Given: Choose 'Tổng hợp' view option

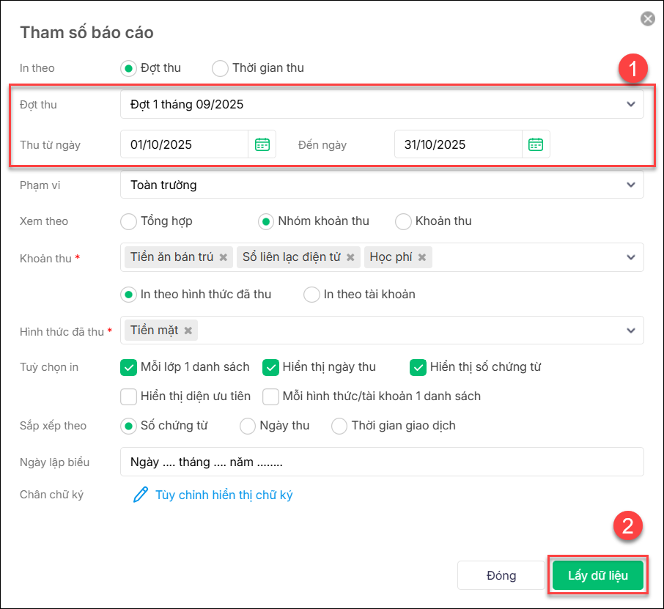Looking at the screenshot, I should 128,221.
